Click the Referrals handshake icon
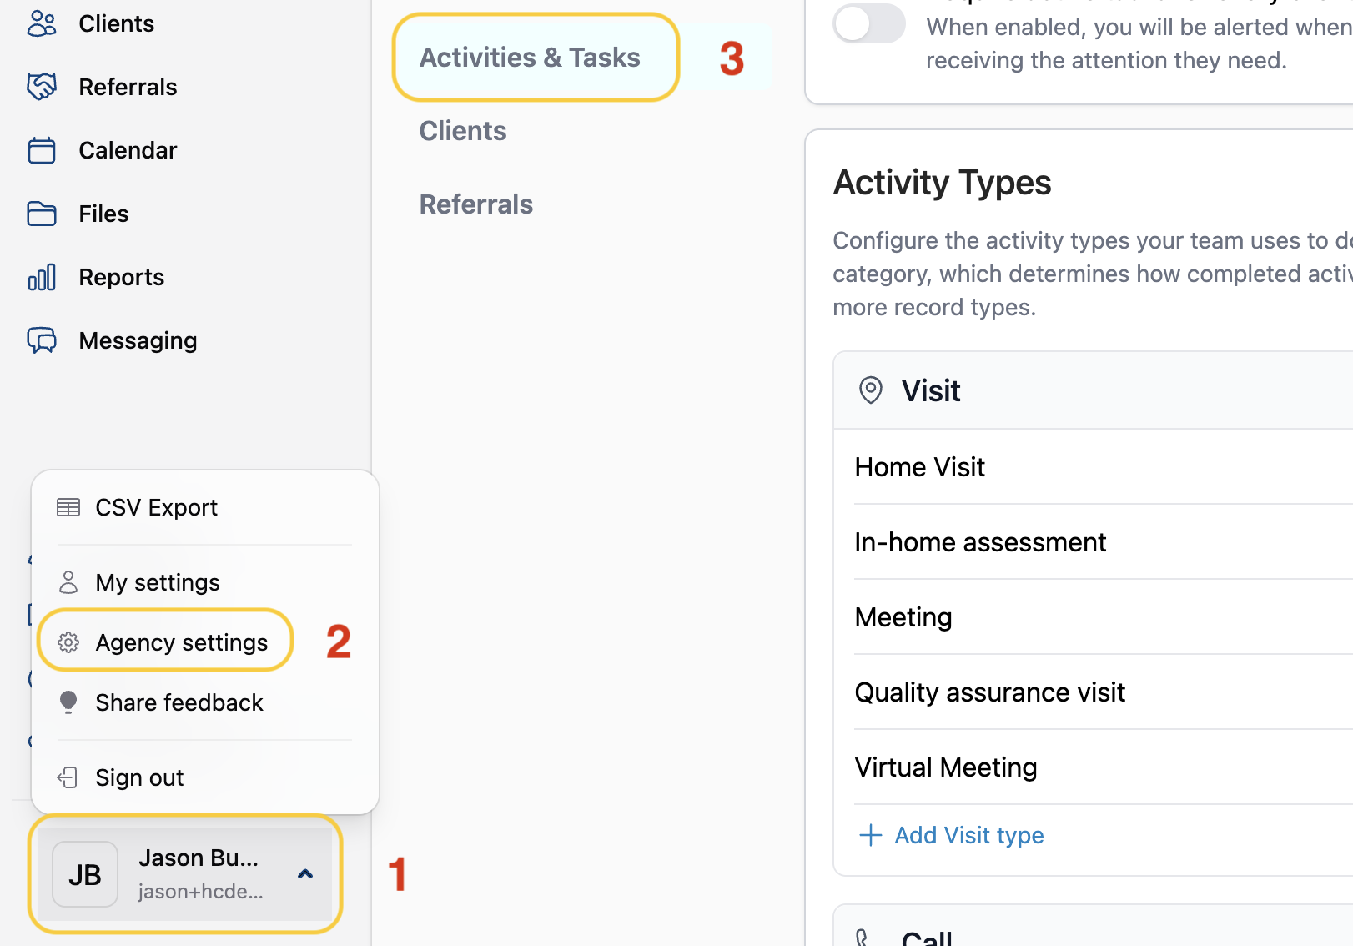The image size is (1353, 946). 42,87
